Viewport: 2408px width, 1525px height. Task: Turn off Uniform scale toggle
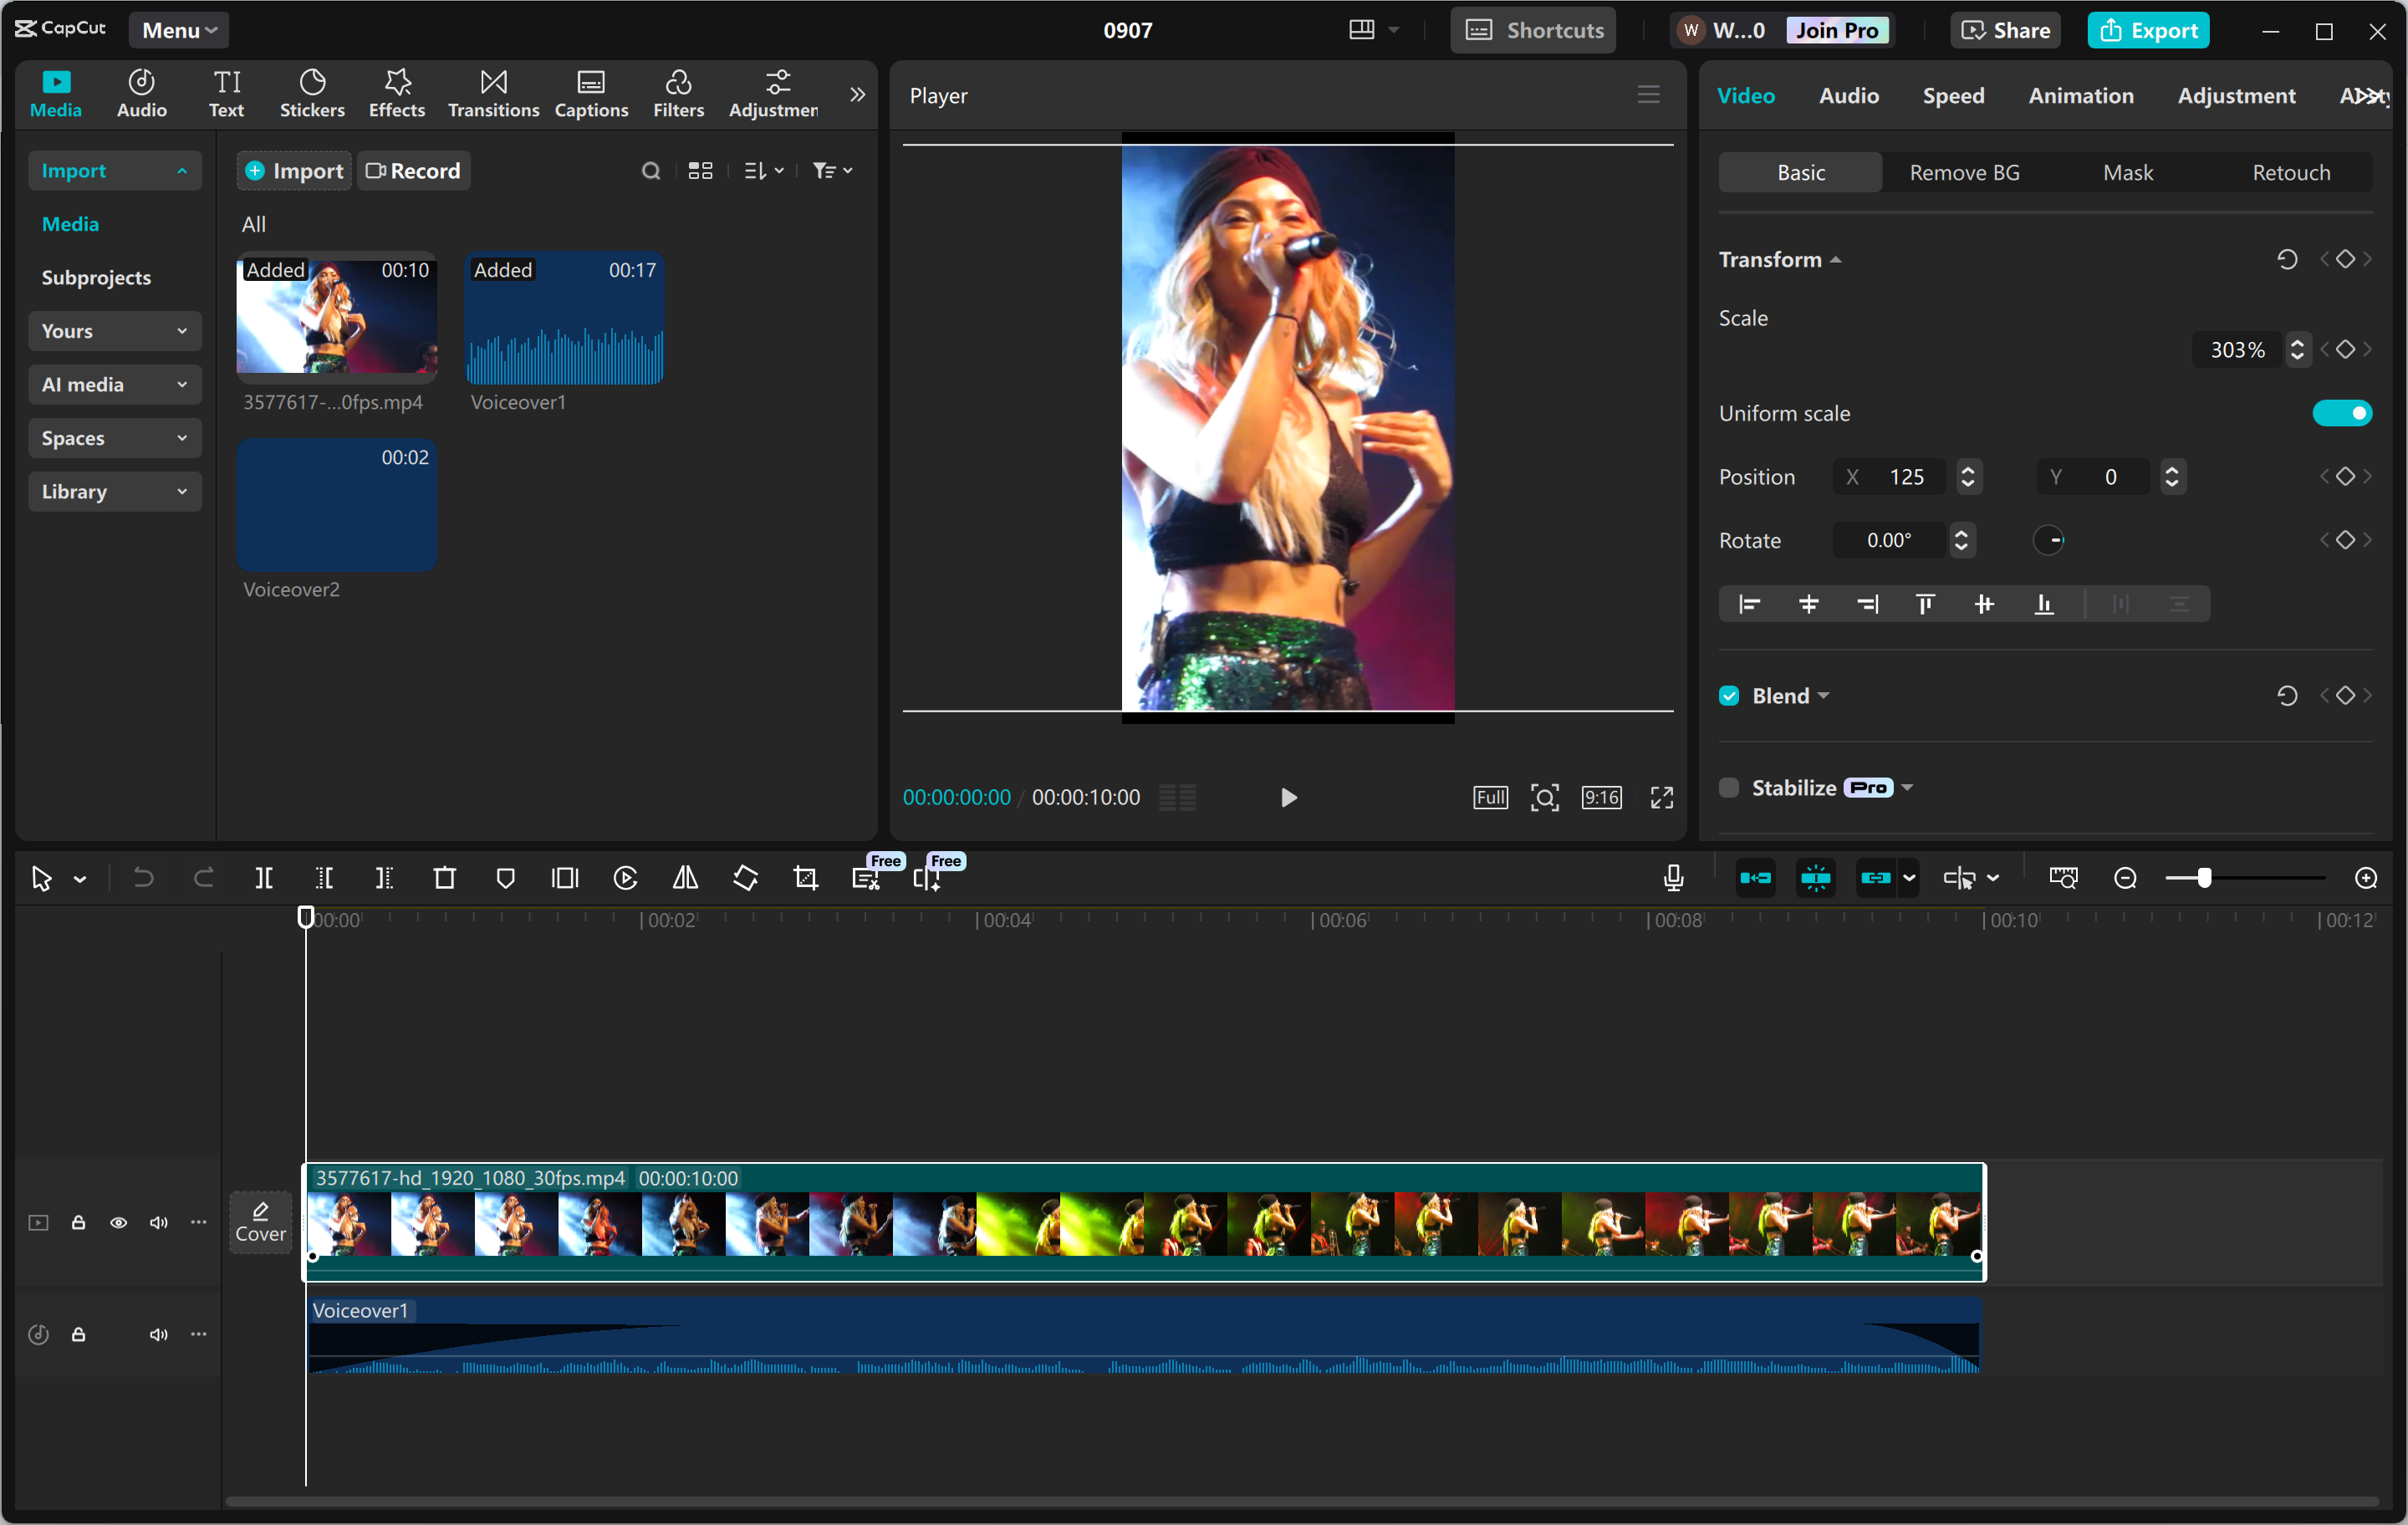(x=2342, y=412)
